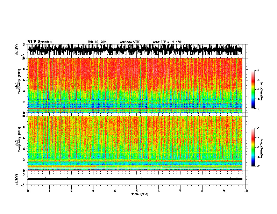Screen dimensions: 277x214
Task: Click the "-7" value on ch.2 colorbar
Action: 258,166
